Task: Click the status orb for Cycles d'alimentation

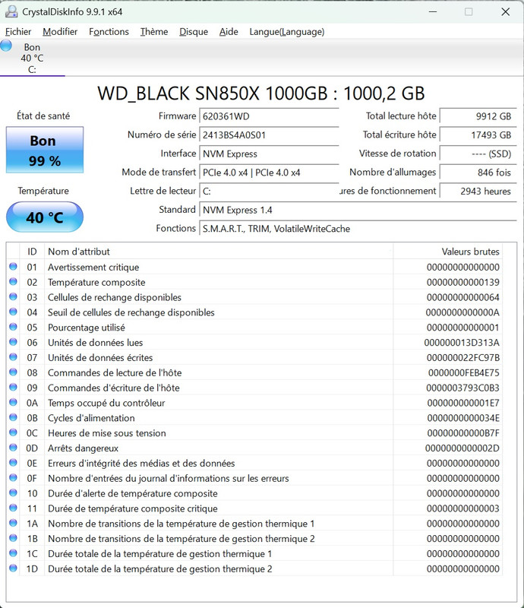Action: coord(13,417)
